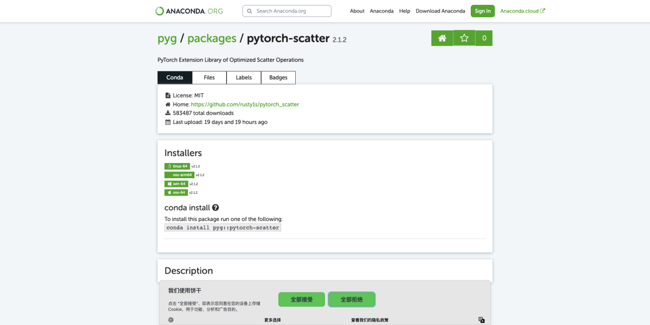The height and width of the screenshot is (325, 650).
Task: Click the green Sign In button
Action: click(482, 10)
